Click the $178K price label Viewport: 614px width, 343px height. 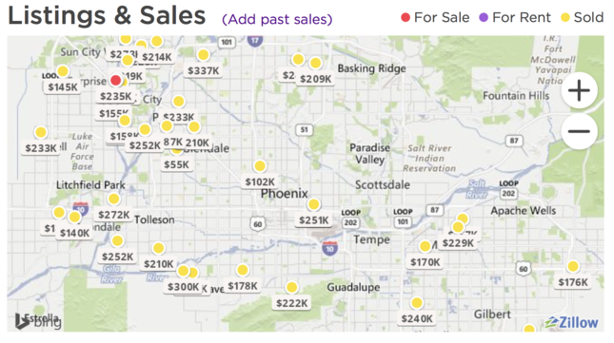click(x=243, y=286)
